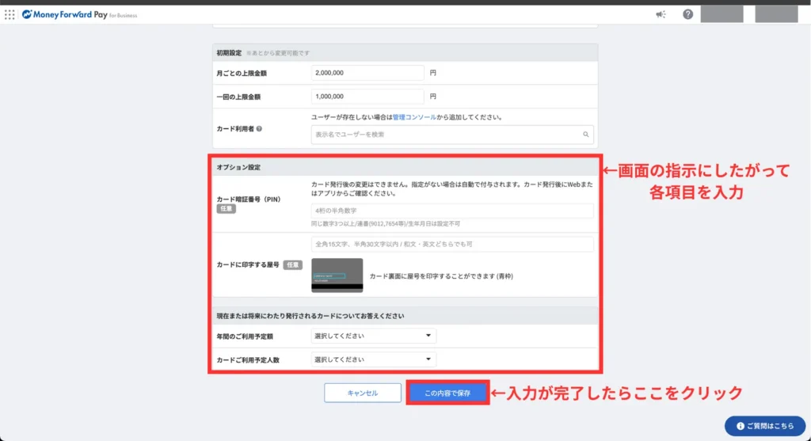The width and height of the screenshot is (811, 441).
Task: Click the left gray block in header
Action: [x=722, y=14]
